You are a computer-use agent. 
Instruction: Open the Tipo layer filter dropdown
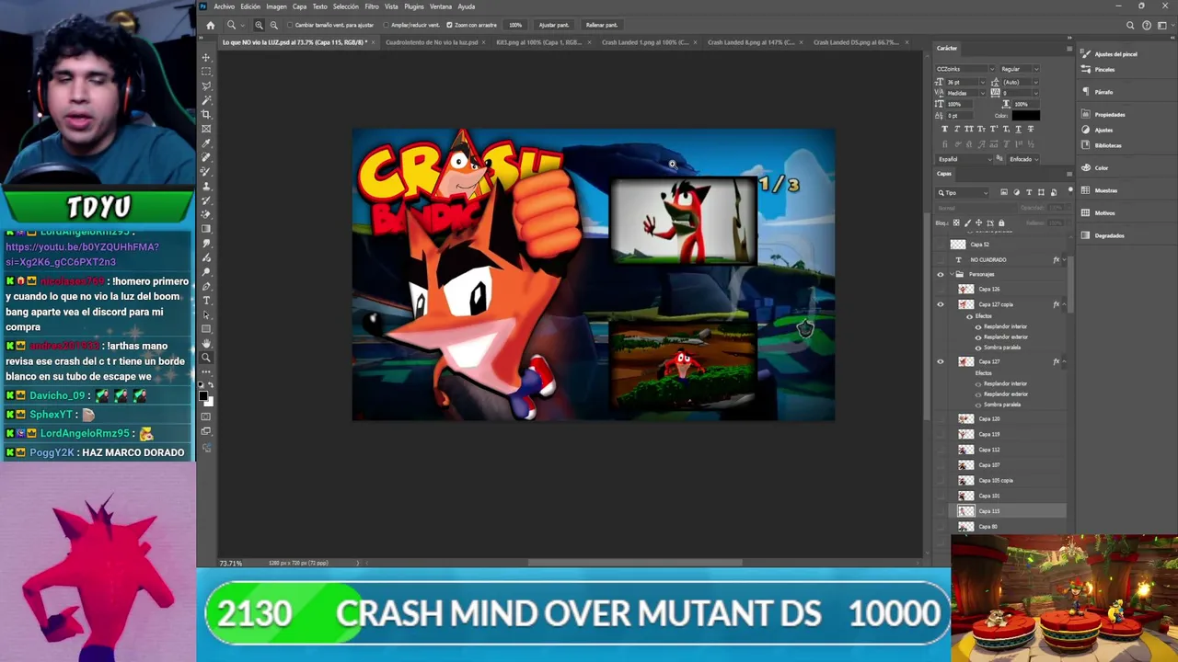963,192
